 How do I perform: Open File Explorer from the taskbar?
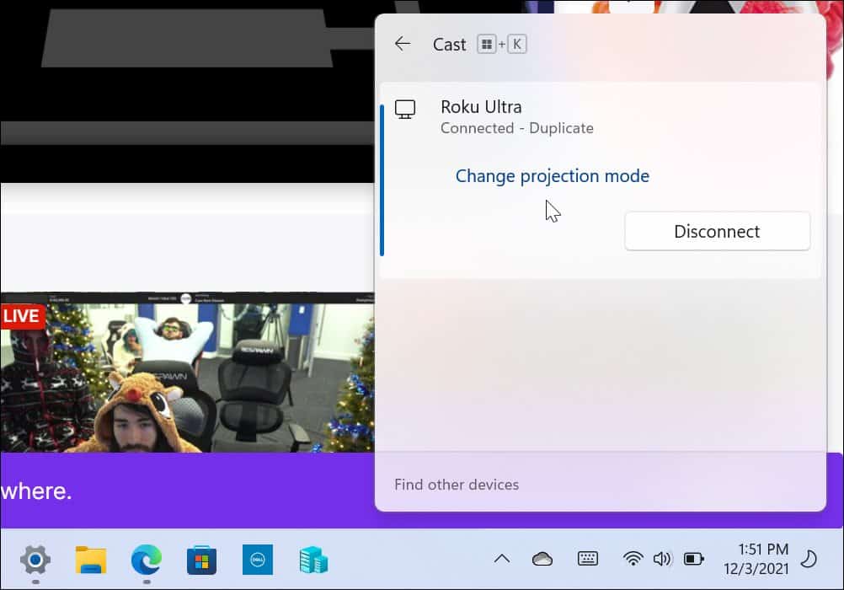coord(91,560)
